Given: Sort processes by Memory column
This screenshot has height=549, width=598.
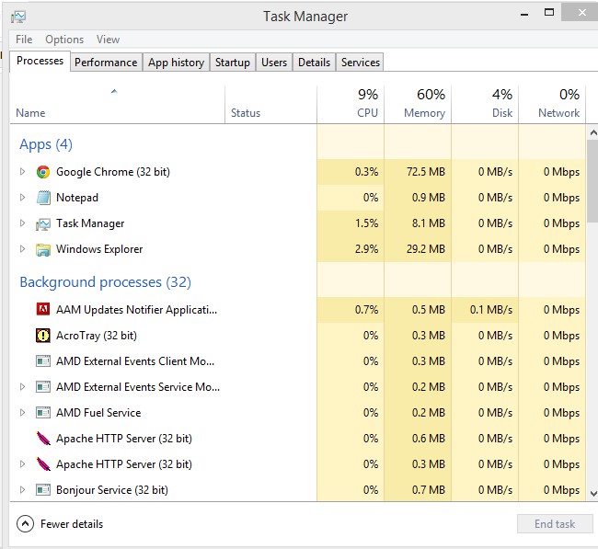Looking at the screenshot, I should [x=418, y=104].
